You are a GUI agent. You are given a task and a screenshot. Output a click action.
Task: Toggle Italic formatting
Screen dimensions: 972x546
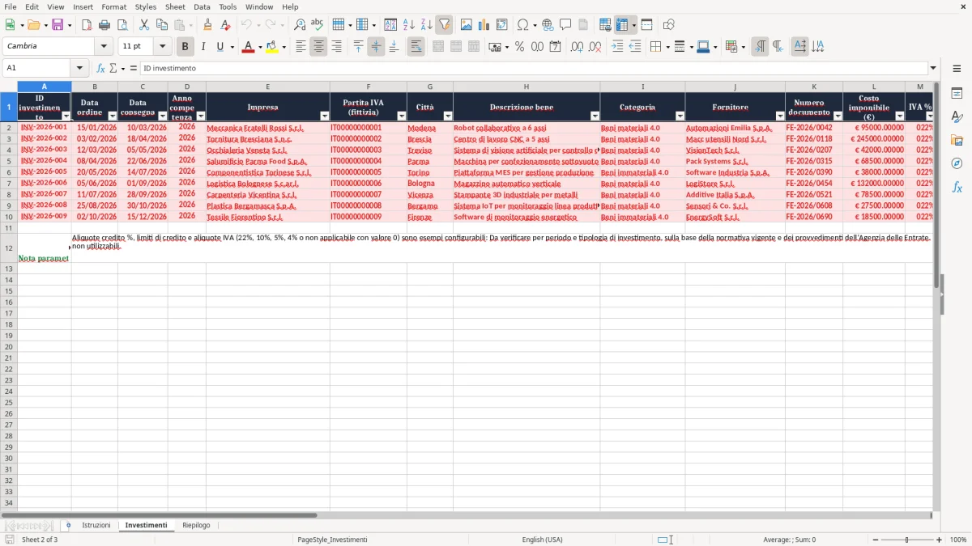[203, 47]
